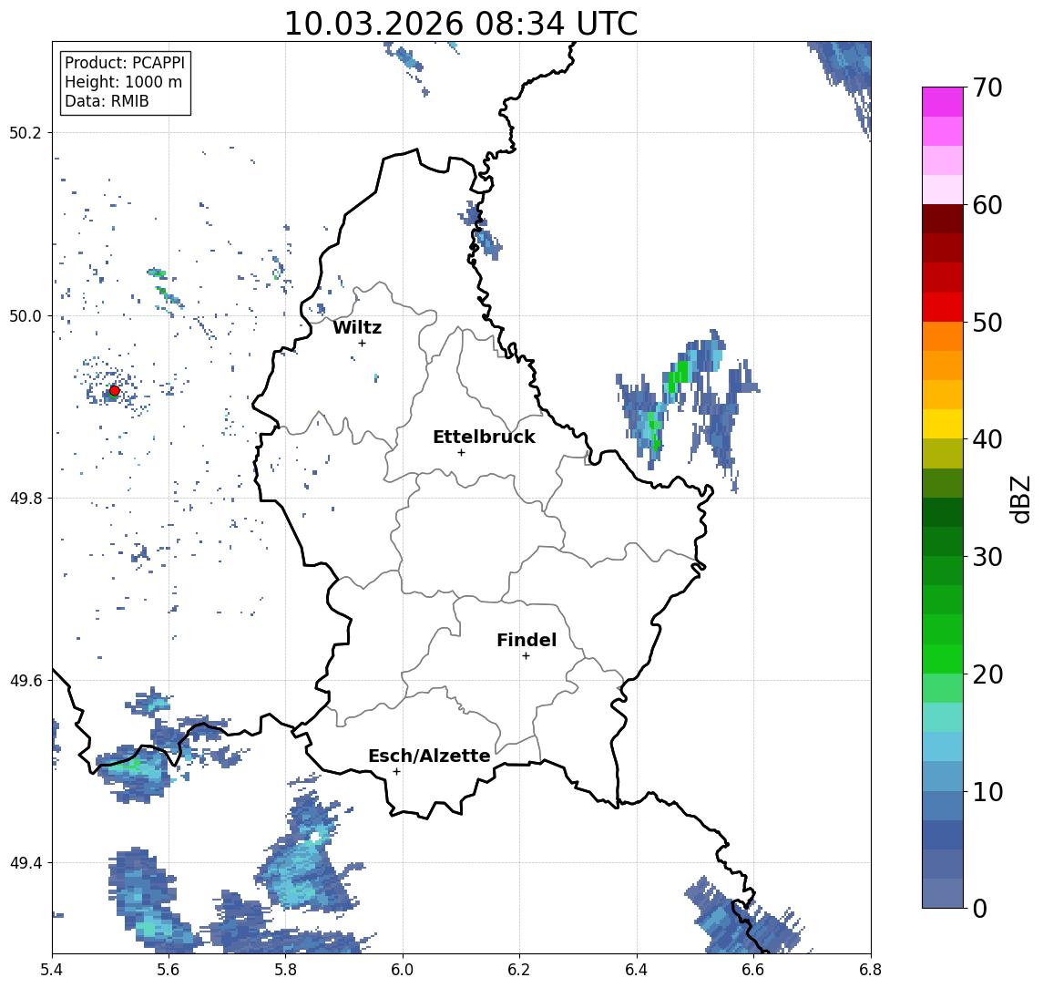The image size is (1043, 988).
Task: Click the Findel station plus marker
Action: 526,656
